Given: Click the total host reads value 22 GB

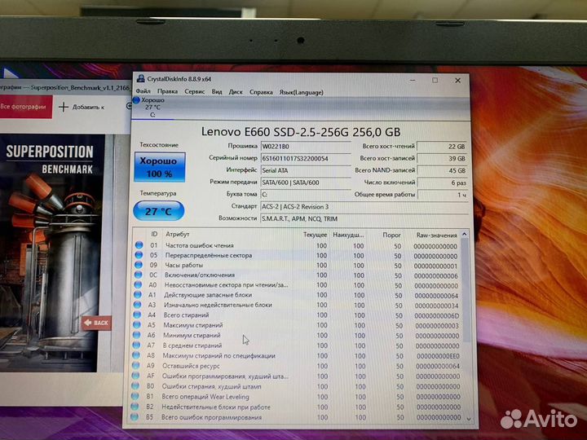Looking at the screenshot, I should click(x=443, y=147).
